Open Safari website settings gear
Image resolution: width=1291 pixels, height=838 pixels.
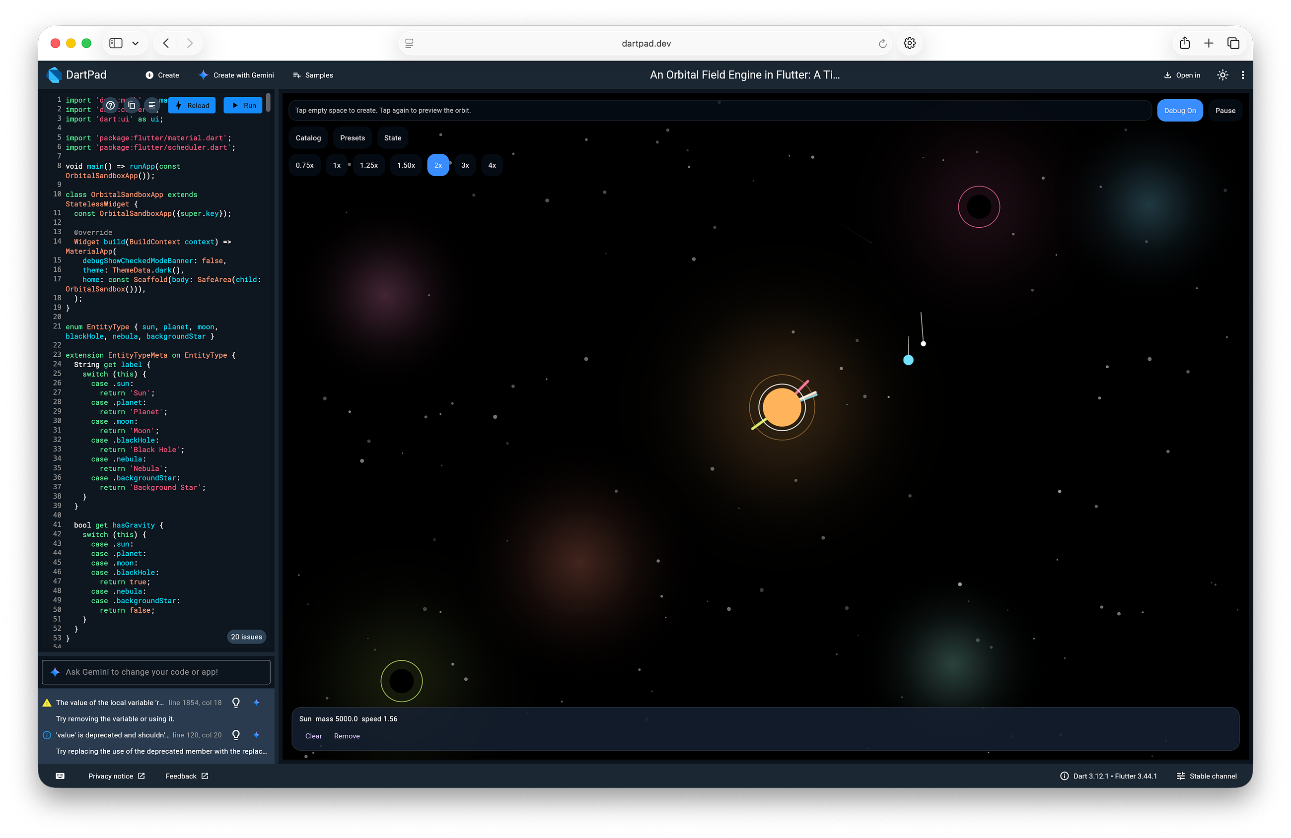coord(910,43)
